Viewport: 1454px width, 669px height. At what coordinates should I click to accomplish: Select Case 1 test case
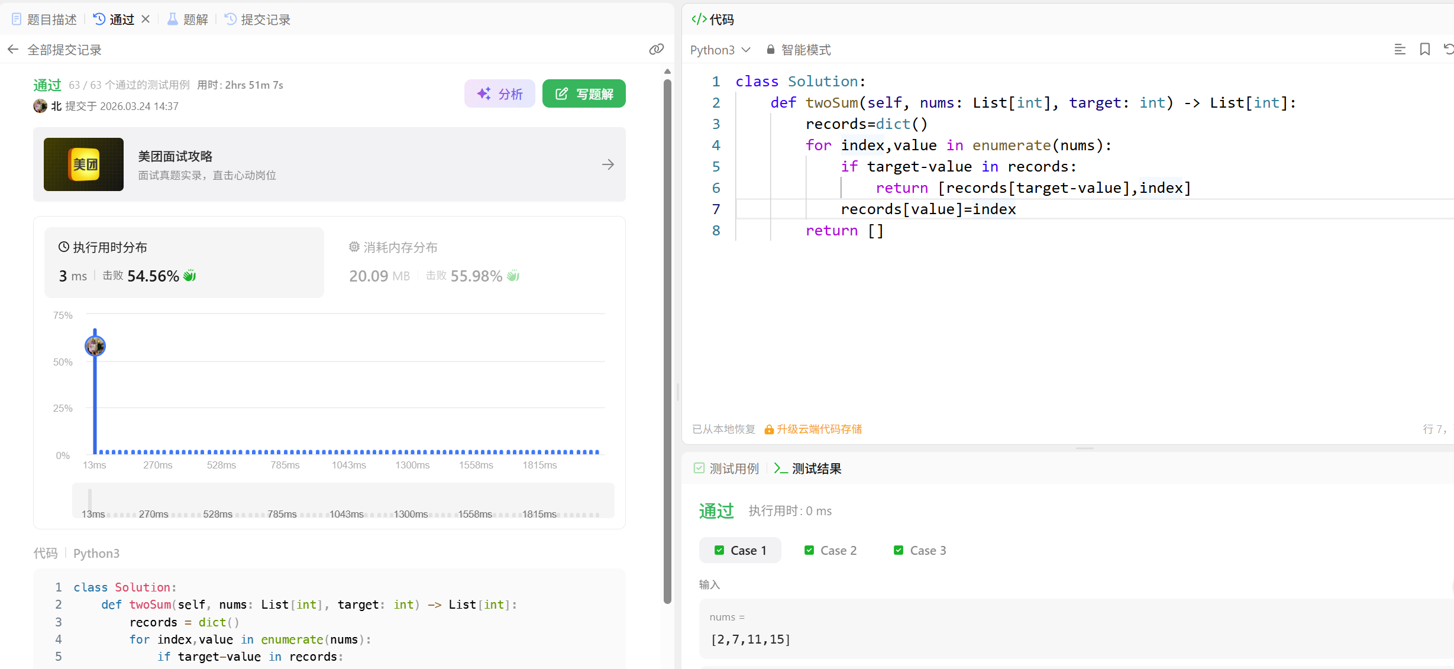coord(740,550)
